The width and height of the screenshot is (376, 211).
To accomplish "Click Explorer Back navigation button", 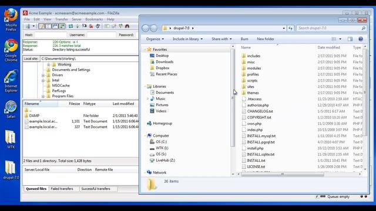I will [145, 28].
